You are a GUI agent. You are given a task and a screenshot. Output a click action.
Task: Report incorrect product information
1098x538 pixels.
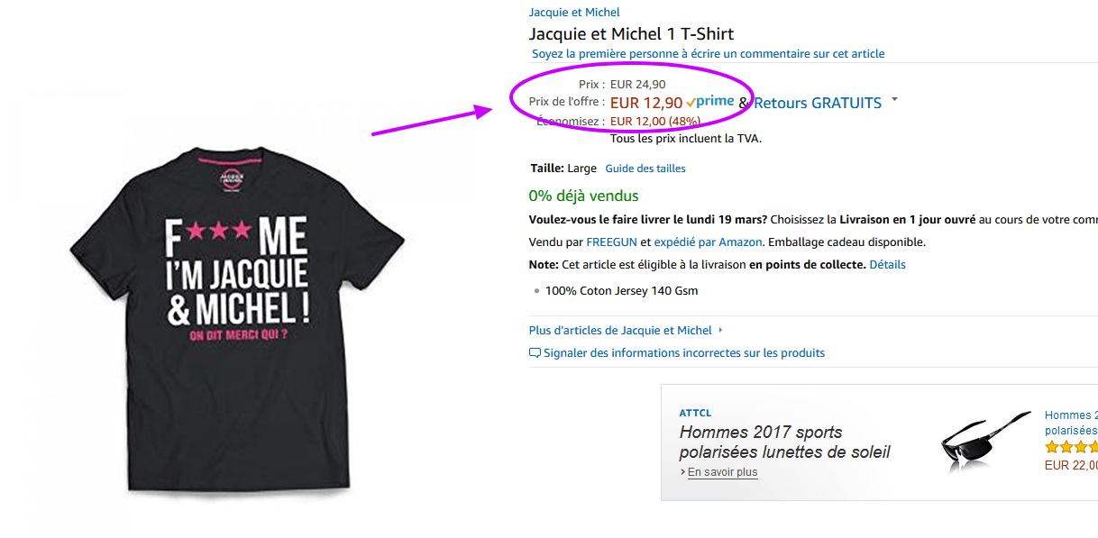point(688,352)
